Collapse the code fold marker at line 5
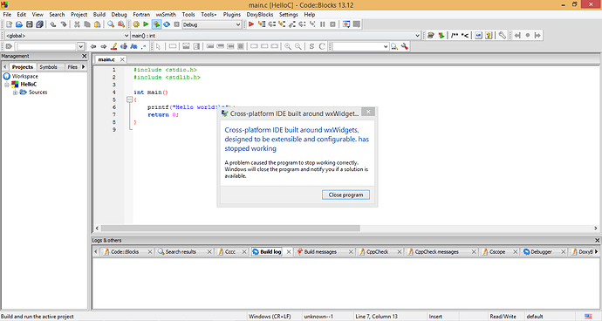The image size is (602, 321). (130, 99)
